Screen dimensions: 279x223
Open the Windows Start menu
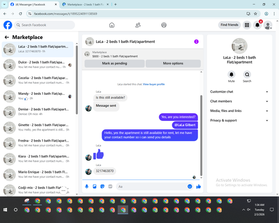tap(5, 210)
